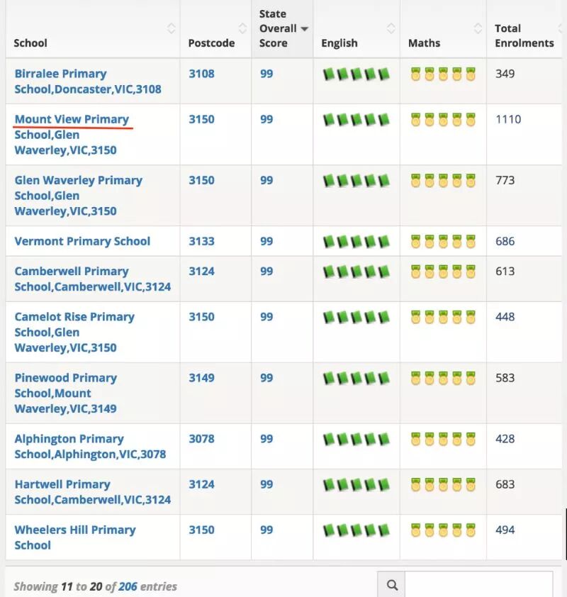This screenshot has height=597, width=567.
Task: Click English book rating for Mount View Primary
Action: click(357, 120)
